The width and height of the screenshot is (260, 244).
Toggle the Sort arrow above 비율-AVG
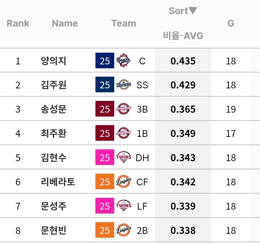193,11
